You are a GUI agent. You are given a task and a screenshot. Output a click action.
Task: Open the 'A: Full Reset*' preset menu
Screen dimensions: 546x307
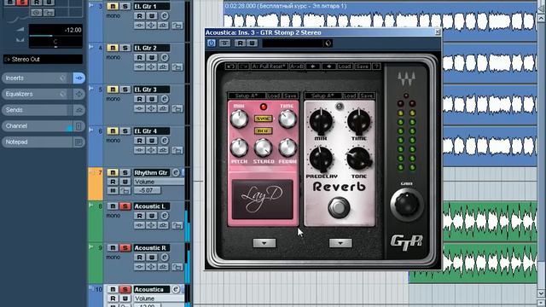[270, 67]
